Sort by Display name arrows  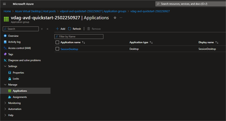click(x=217, y=43)
